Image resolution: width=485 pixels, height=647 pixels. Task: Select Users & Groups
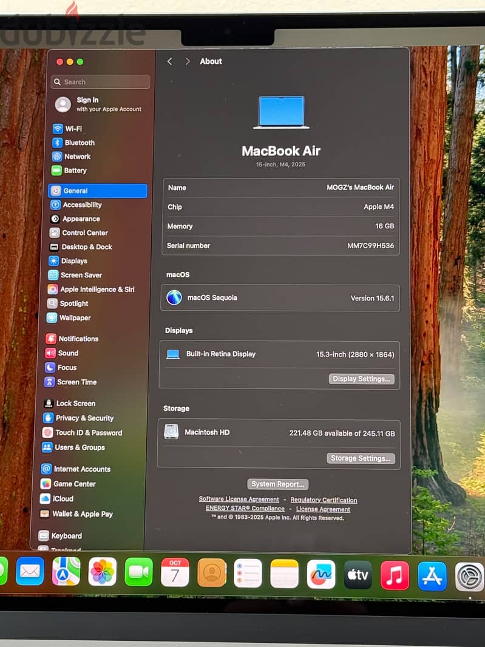point(73,448)
